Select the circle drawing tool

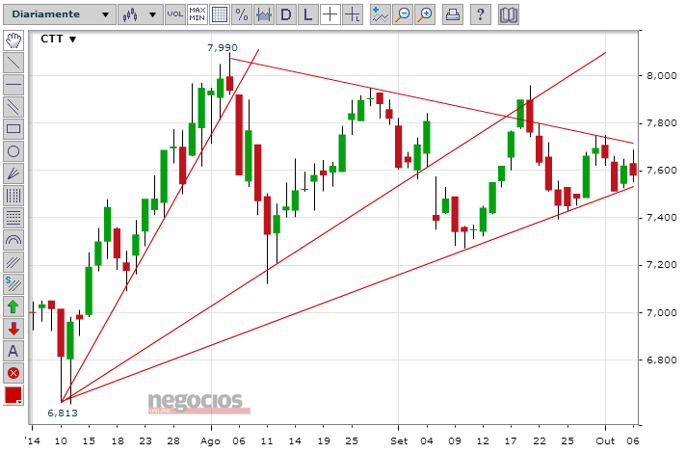click(x=13, y=151)
